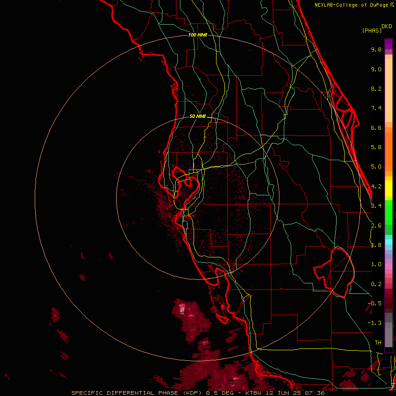Click the [PHAS] units label
396x396 pixels.
372,30
